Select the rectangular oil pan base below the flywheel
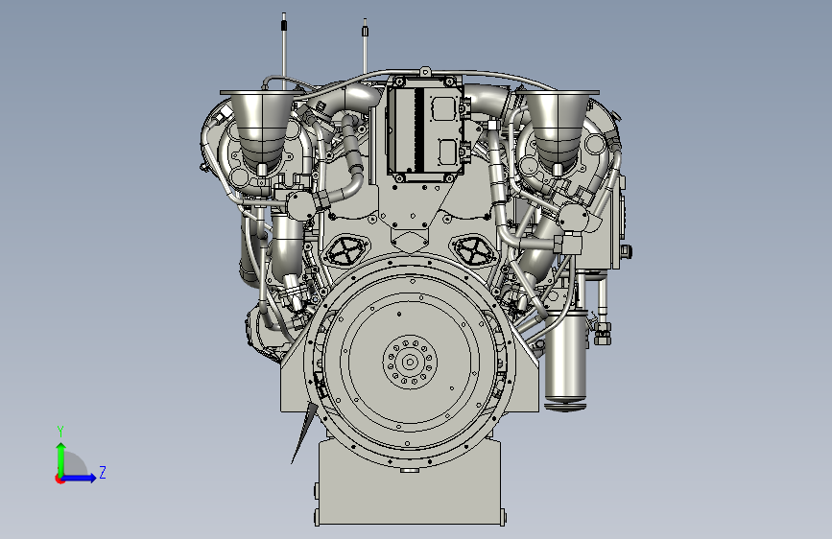Image resolution: width=832 pixels, height=539 pixels. 409,483
